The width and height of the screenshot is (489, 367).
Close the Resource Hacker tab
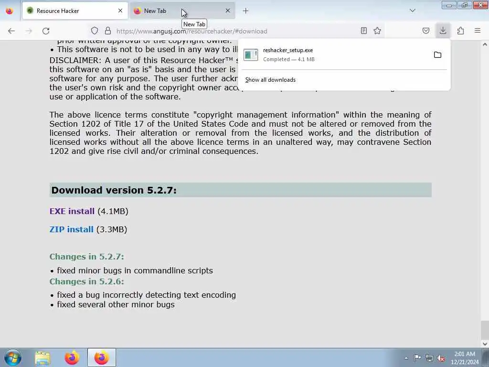(x=120, y=11)
